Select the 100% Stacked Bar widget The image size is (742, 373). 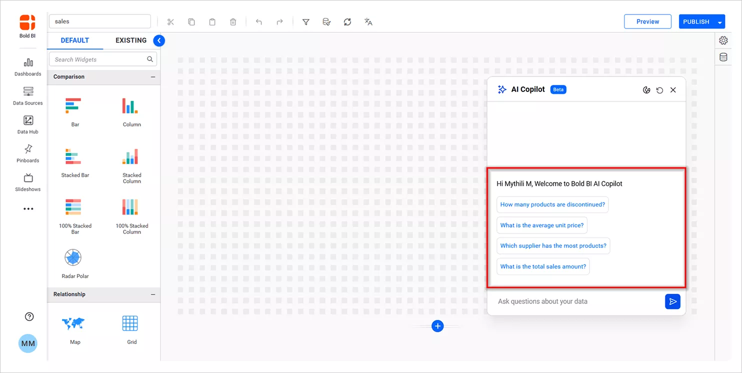click(75, 216)
